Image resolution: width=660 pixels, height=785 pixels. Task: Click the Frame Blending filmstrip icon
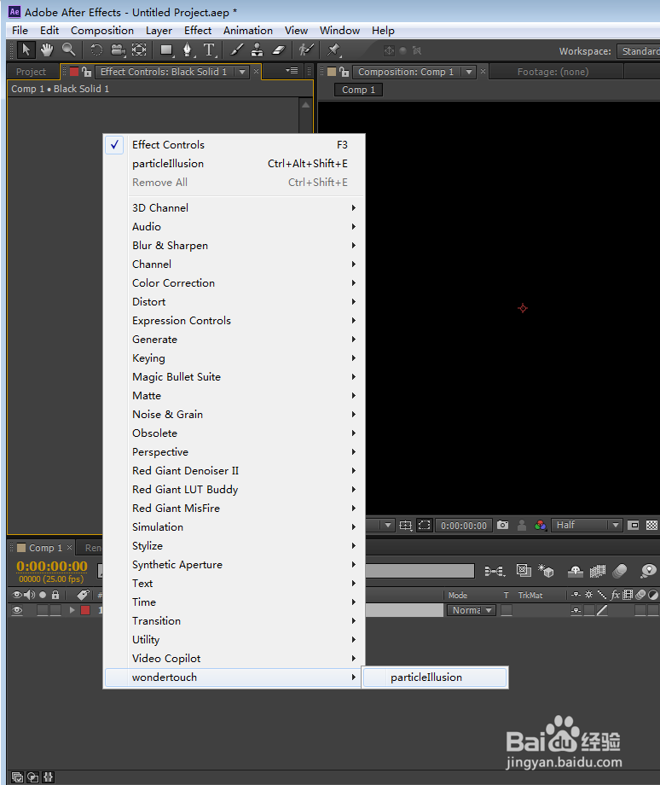598,571
